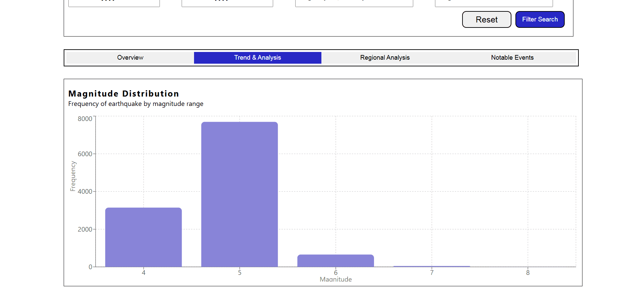Switch to the Overview tab
This screenshot has width=621, height=296.
pyautogui.click(x=130, y=58)
